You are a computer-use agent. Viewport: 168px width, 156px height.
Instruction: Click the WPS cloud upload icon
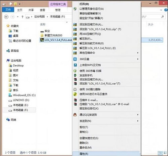tap(75, 65)
